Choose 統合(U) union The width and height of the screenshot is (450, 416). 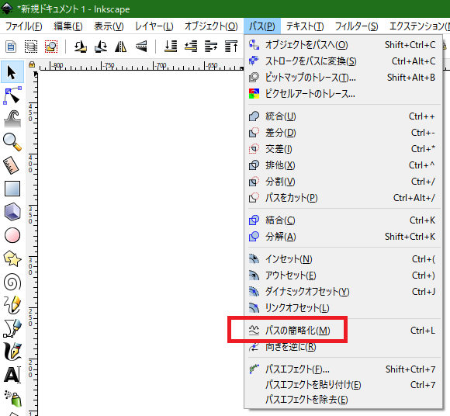343,116
